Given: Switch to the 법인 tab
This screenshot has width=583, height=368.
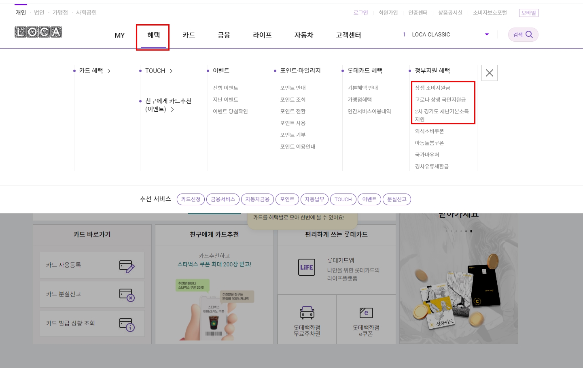Looking at the screenshot, I should (39, 13).
